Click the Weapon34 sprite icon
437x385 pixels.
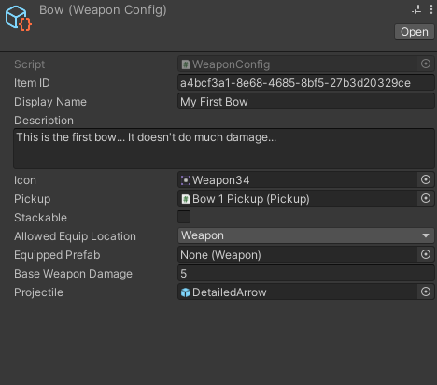186,180
